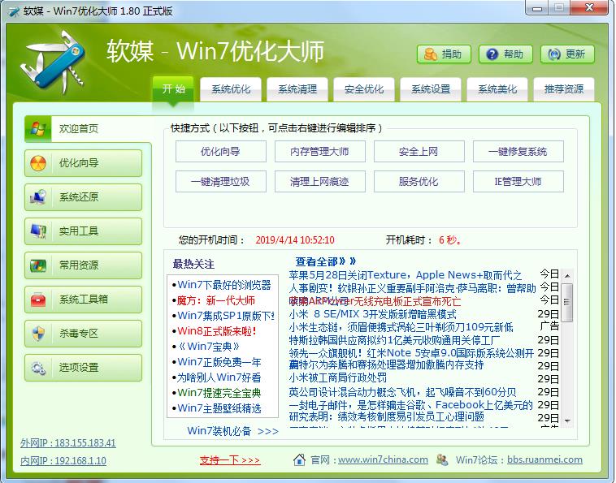Click the red toolbox icon for 系统工具箱
The image size is (616, 483).
[x=38, y=300]
